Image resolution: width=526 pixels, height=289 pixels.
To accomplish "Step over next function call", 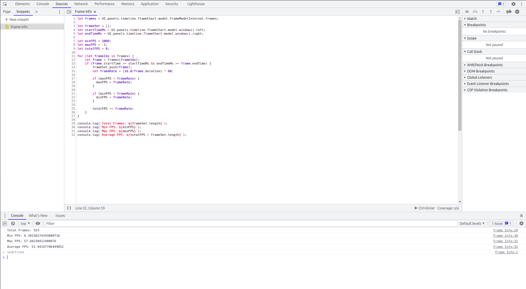I will (x=475, y=12).
